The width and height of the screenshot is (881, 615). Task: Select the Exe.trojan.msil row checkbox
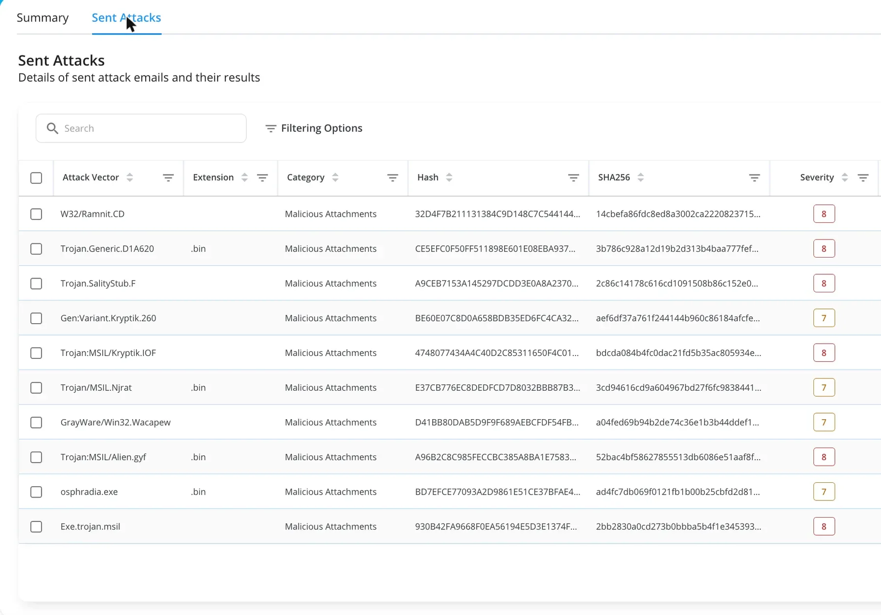[x=36, y=527]
